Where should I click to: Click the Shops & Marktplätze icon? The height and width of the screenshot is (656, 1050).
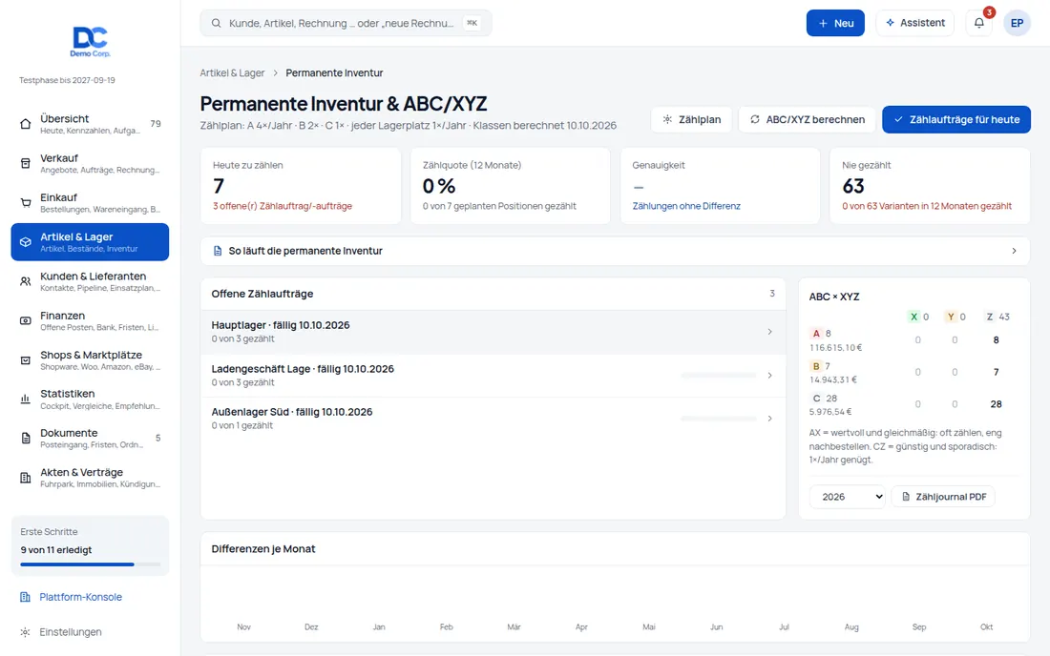[x=26, y=359]
